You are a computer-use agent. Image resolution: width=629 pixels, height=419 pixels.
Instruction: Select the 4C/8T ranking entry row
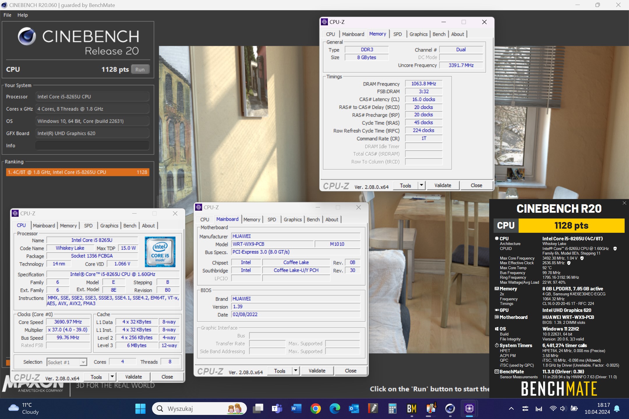(x=77, y=172)
